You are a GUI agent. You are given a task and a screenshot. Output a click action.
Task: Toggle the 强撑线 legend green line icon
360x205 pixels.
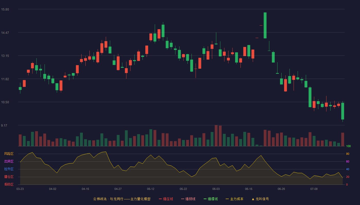coord(205,199)
